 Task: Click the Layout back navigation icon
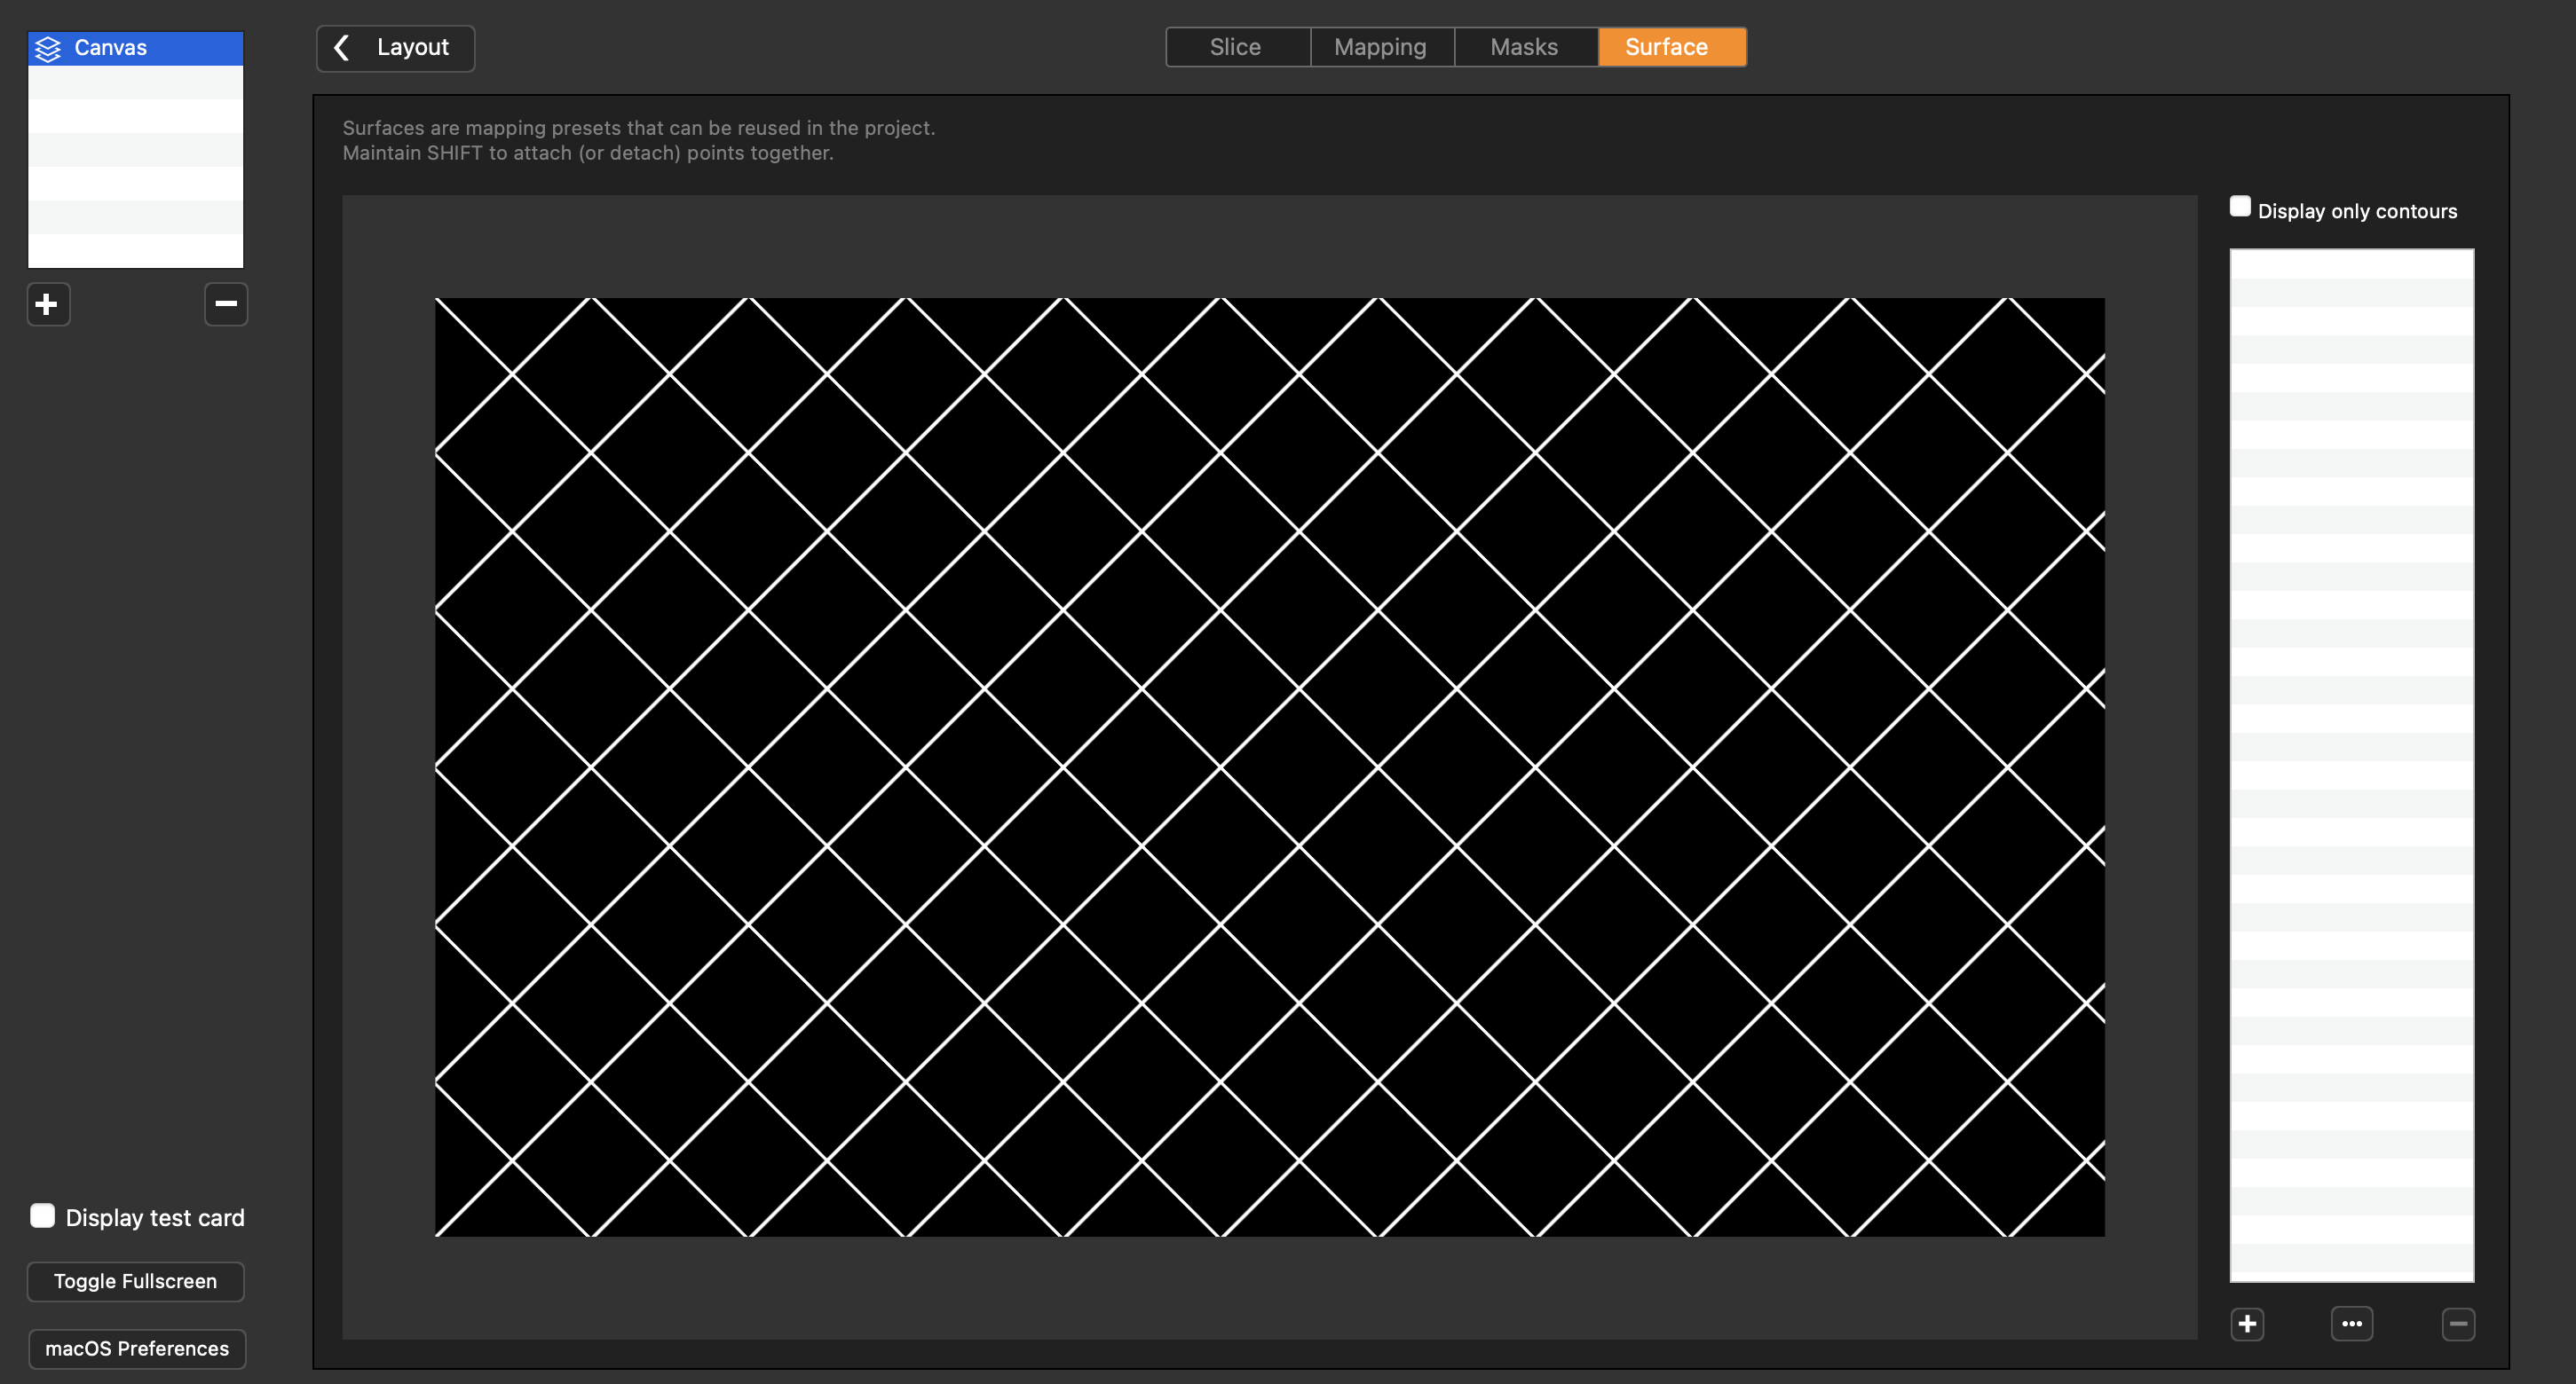point(341,46)
